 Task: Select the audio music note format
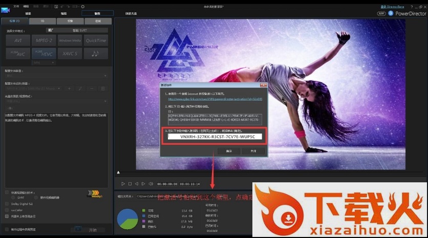[96, 53]
